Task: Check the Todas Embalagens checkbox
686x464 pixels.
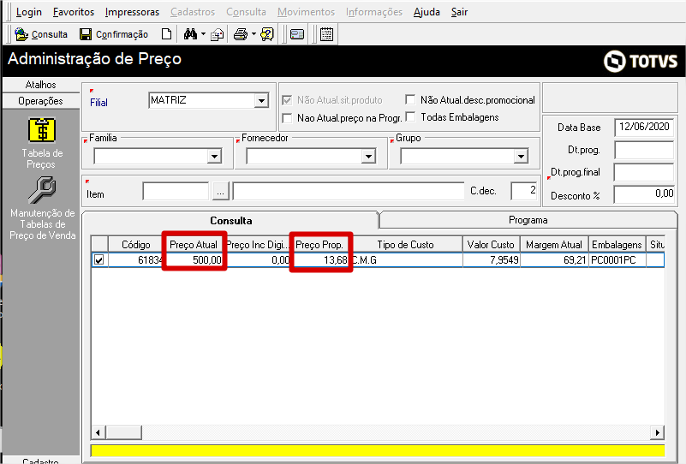Action: (x=410, y=116)
